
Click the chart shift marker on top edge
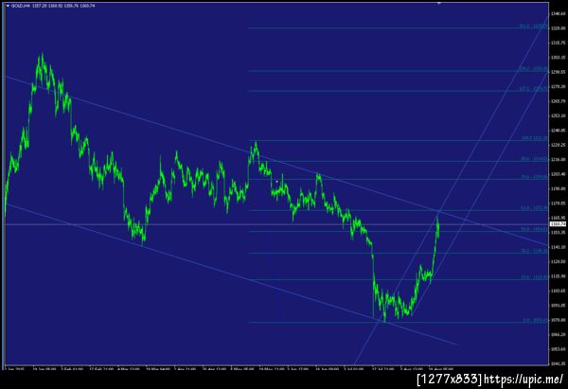pos(439,3)
